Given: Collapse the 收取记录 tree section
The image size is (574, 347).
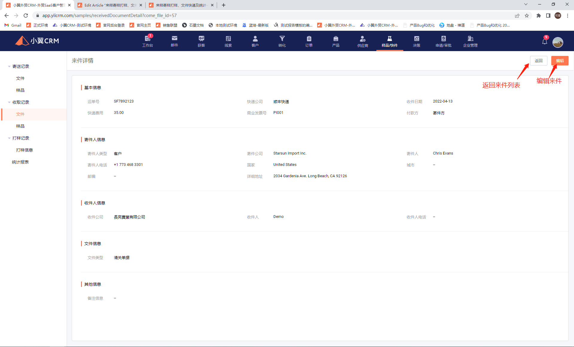Looking at the screenshot, I should click(9, 102).
